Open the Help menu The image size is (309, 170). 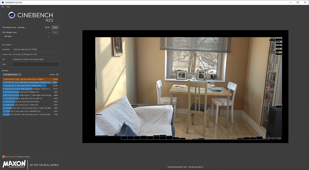click(x=8, y=7)
